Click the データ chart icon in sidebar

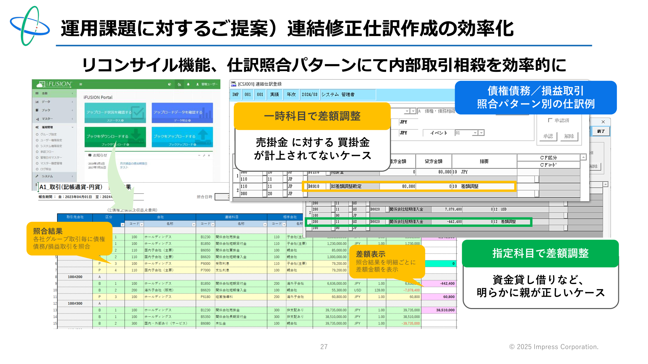37,102
